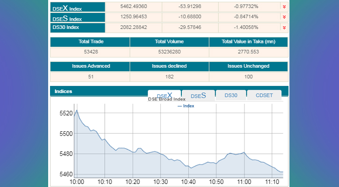
Task: Click the red down arrow in the DSEX Index row
Action: pyautogui.click(x=284, y=6)
